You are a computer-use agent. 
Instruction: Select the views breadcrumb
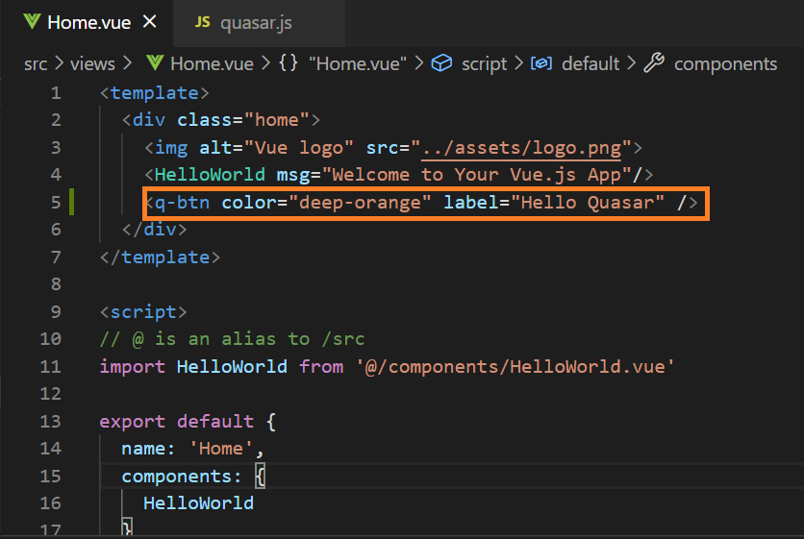[x=92, y=64]
